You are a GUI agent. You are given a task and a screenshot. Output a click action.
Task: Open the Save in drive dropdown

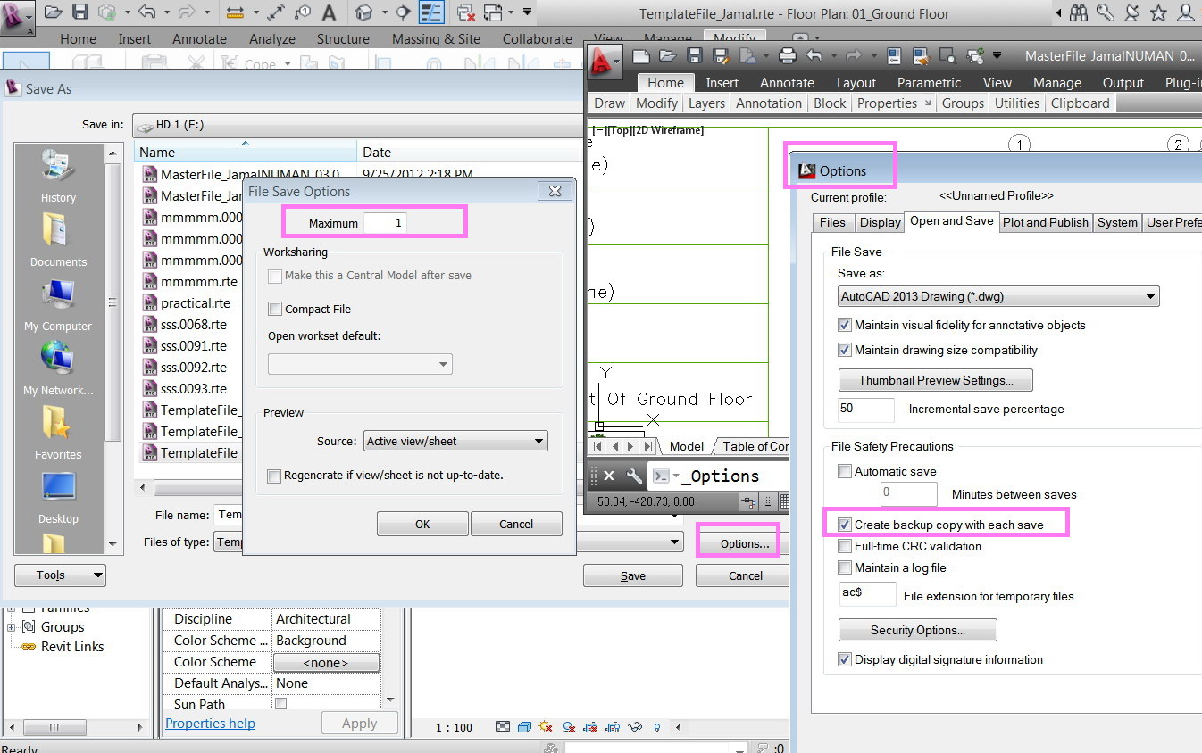(x=357, y=125)
